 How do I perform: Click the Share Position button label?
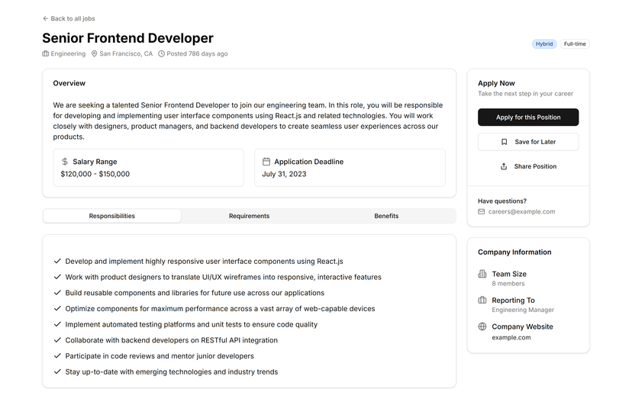(x=535, y=166)
